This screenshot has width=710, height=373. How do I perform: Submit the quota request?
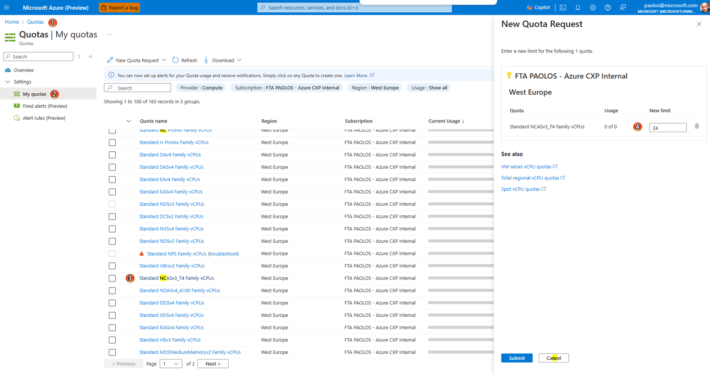click(517, 358)
